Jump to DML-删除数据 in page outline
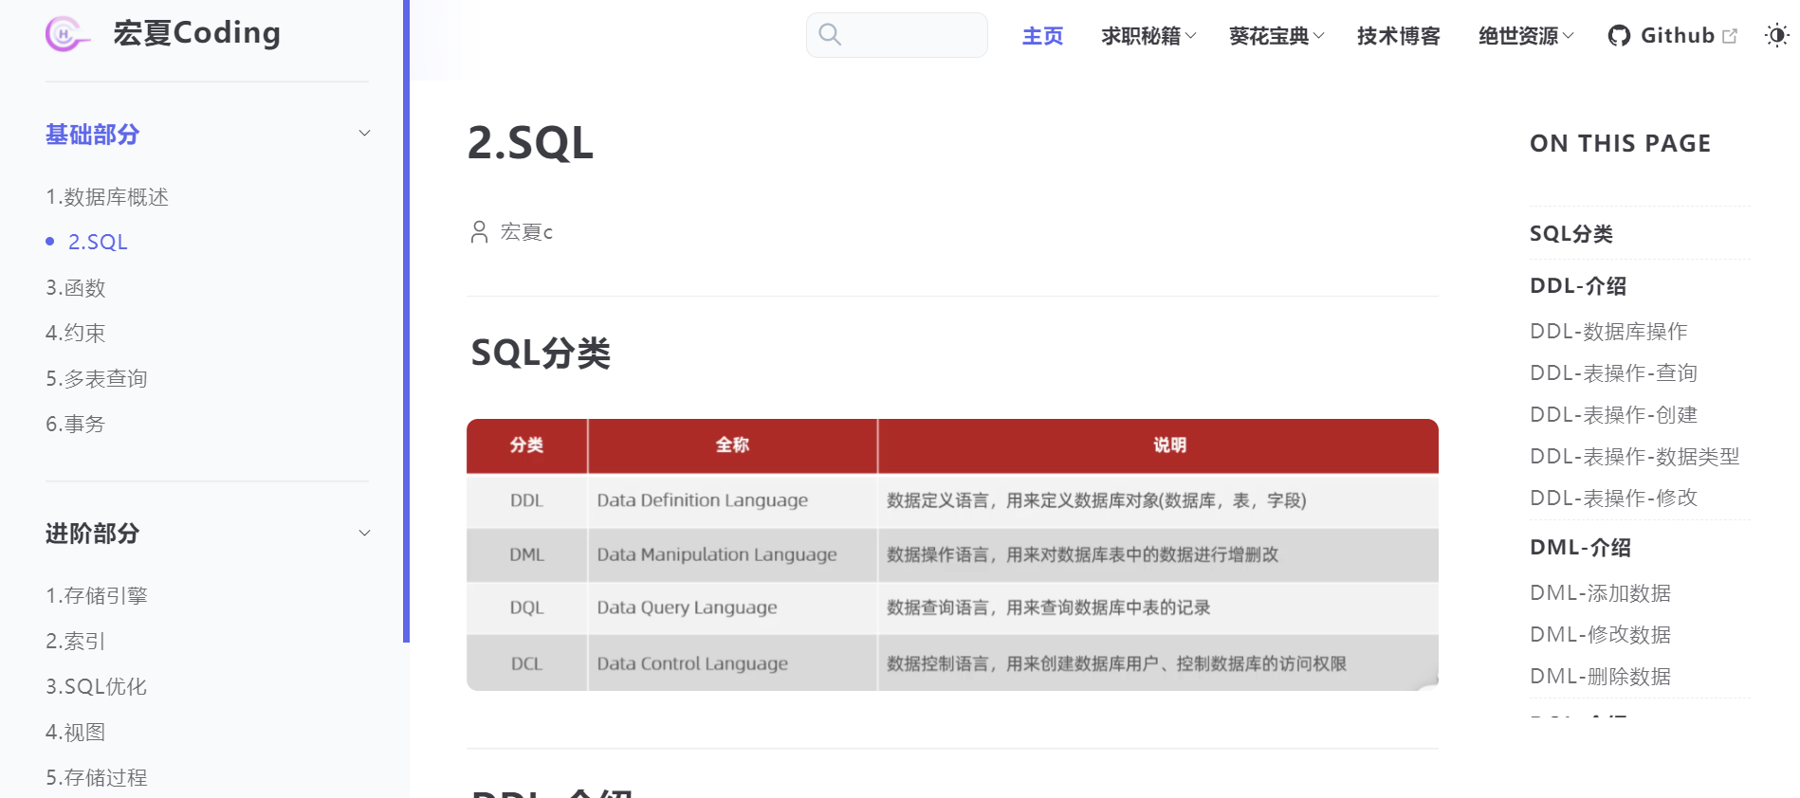The image size is (1800, 798). click(1601, 677)
